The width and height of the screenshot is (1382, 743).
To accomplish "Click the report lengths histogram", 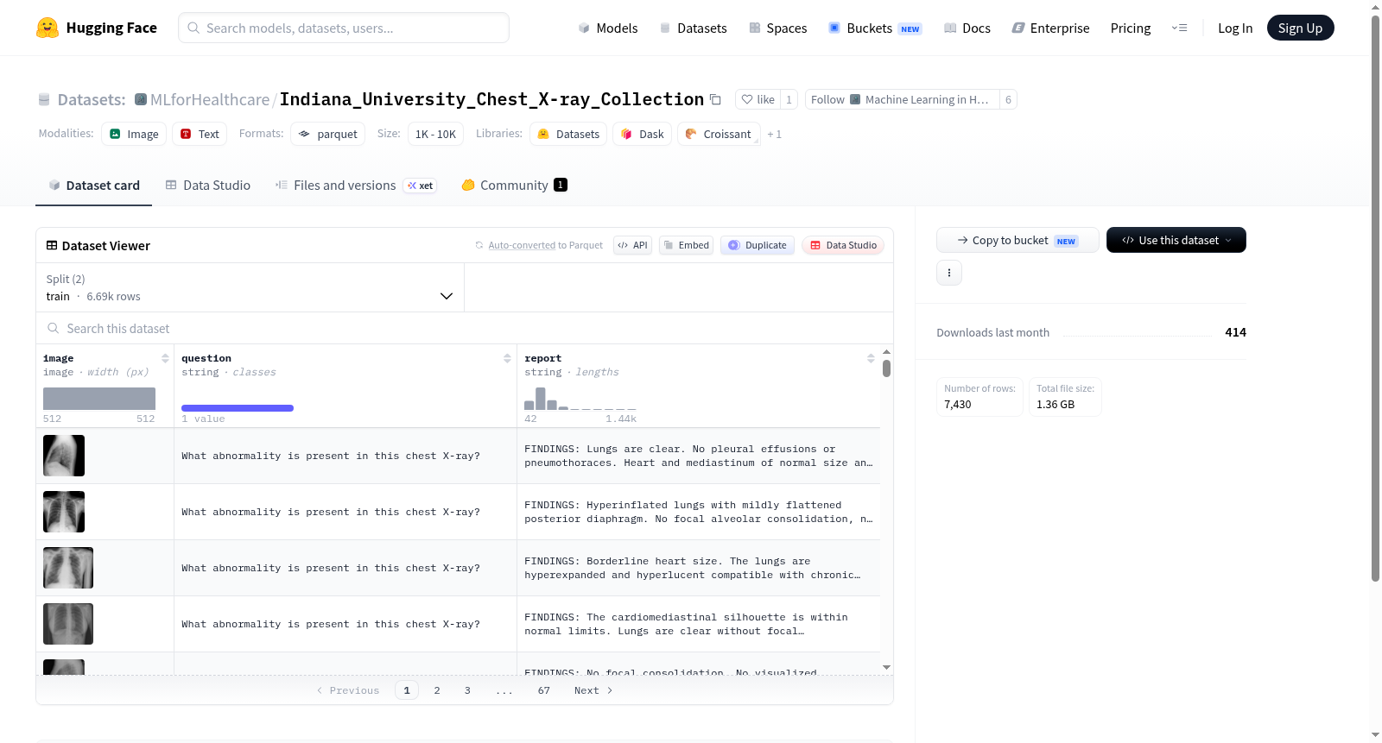I will tap(580, 399).
